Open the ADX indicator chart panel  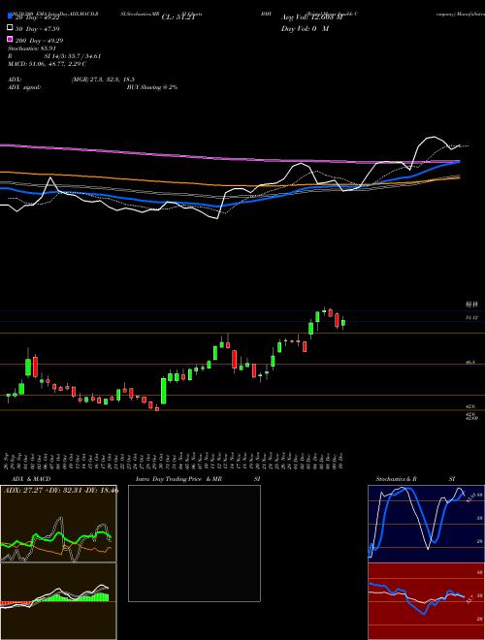pyautogui.click(x=58, y=524)
